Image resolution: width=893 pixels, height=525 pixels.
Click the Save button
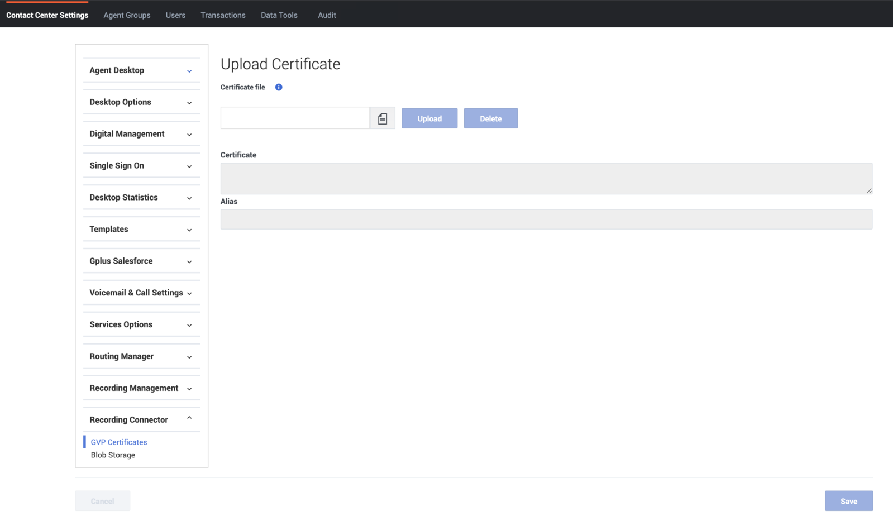pos(849,501)
